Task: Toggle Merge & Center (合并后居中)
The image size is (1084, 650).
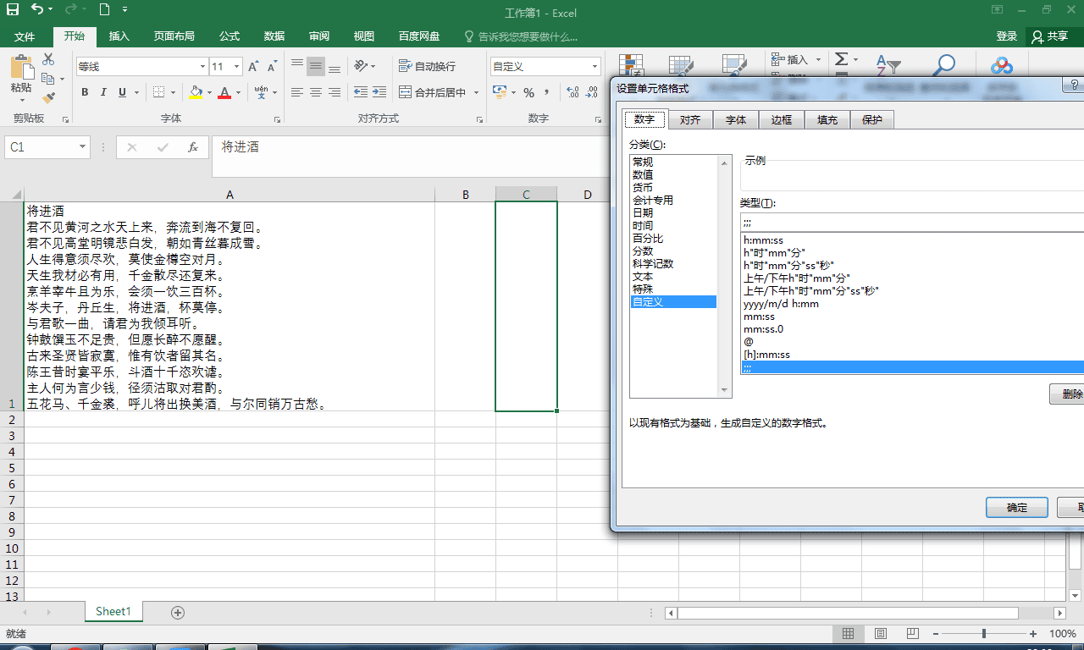Action: [432, 92]
